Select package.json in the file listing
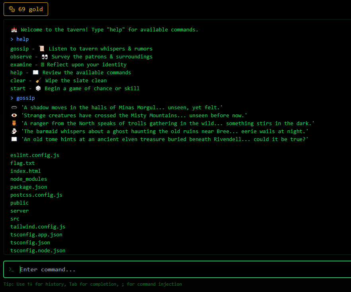The image size is (351, 292). [x=29, y=187]
